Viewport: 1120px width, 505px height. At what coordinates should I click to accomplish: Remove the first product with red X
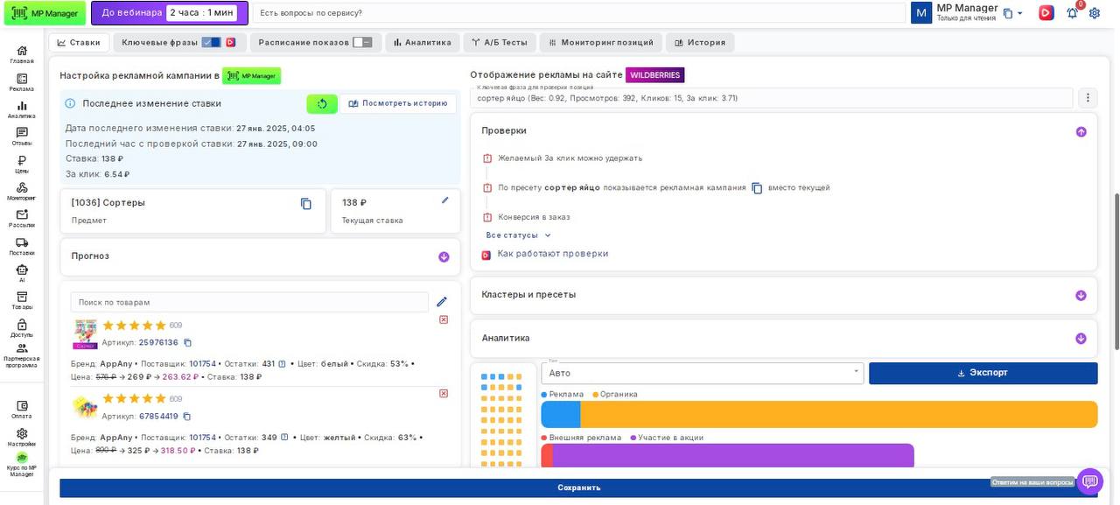pyautogui.click(x=444, y=319)
